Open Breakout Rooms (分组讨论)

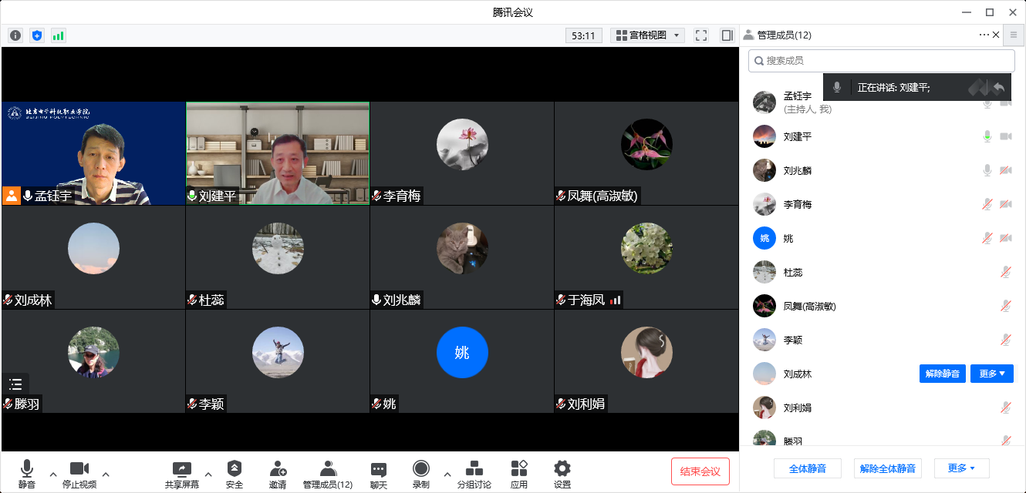(474, 474)
